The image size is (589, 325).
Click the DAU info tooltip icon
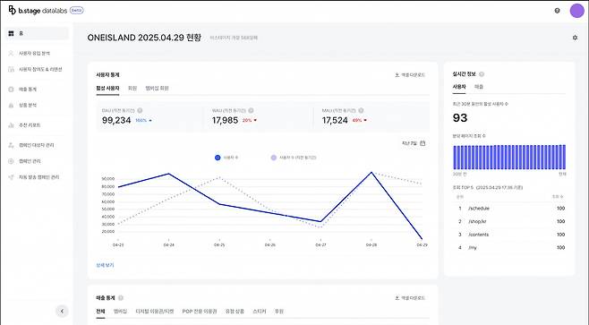tap(140, 110)
